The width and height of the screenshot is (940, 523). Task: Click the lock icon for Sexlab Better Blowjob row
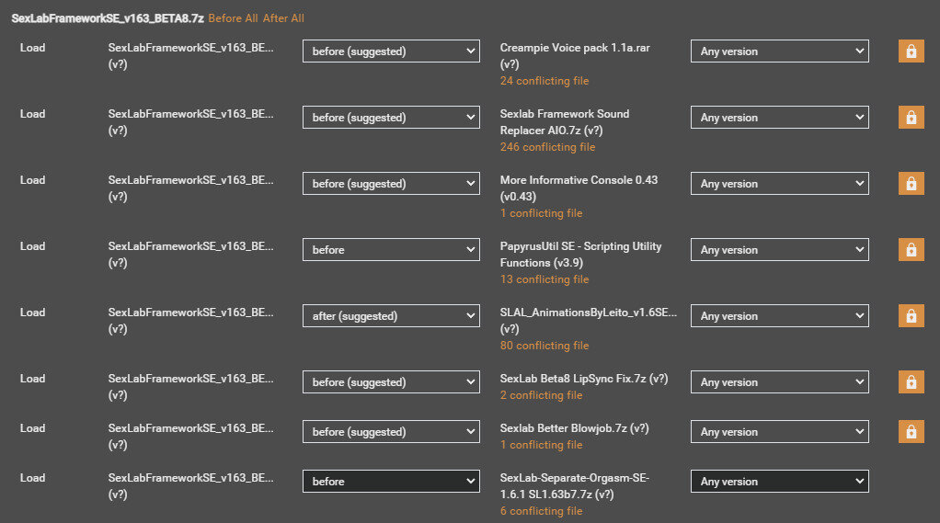911,432
